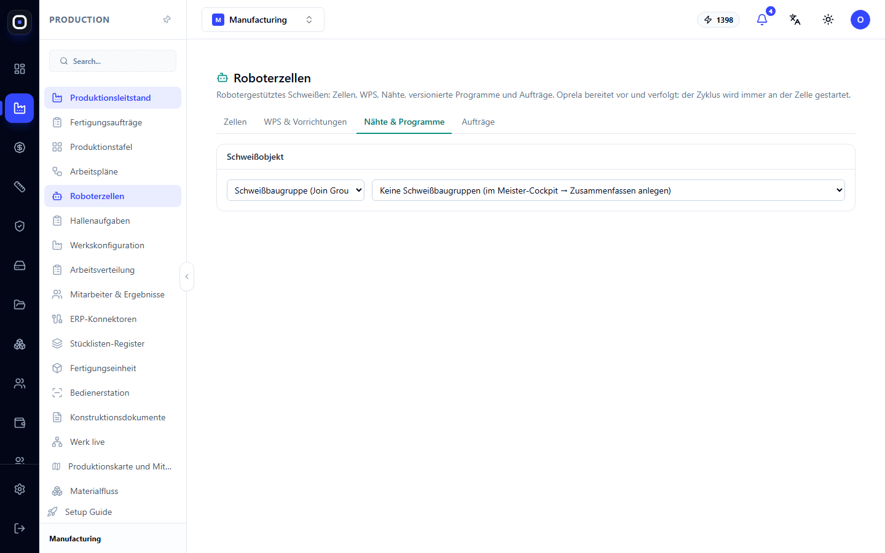Open the dollar finance icon in the rail
This screenshot has width=885, height=553.
[x=20, y=147]
